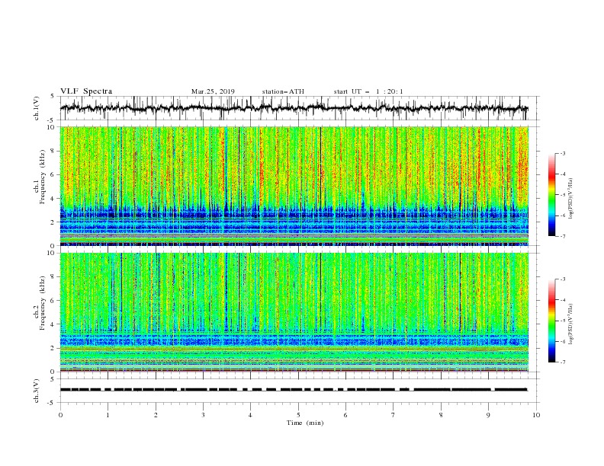Click the ch.1 spectrogram panel

(x=294, y=186)
